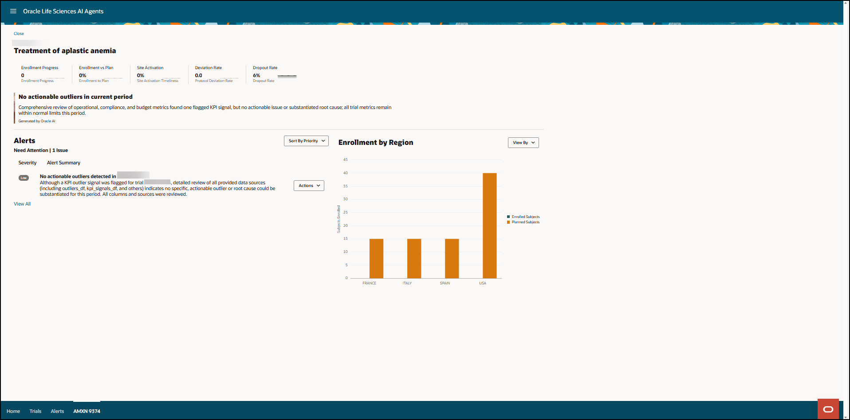Click the Enrollment Progress metric
The width and height of the screenshot is (850, 420).
pyautogui.click(x=43, y=74)
